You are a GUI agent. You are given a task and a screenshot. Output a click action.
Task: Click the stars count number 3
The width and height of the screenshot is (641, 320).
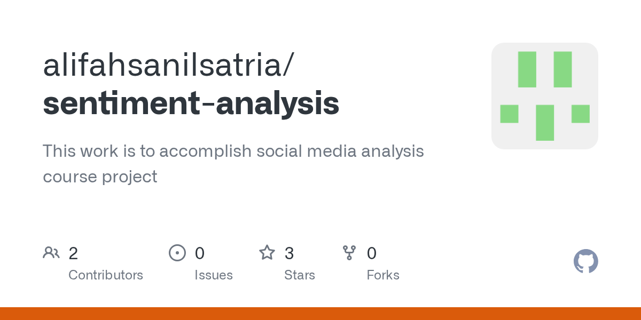point(289,253)
